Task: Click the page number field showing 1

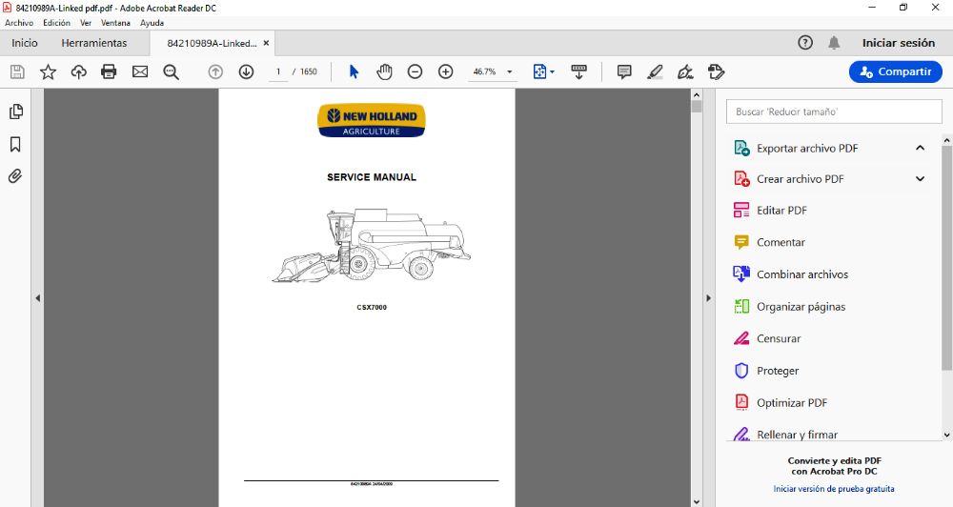Action: click(x=278, y=71)
